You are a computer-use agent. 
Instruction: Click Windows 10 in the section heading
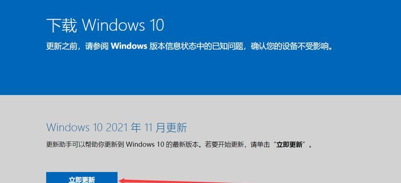tap(74, 127)
